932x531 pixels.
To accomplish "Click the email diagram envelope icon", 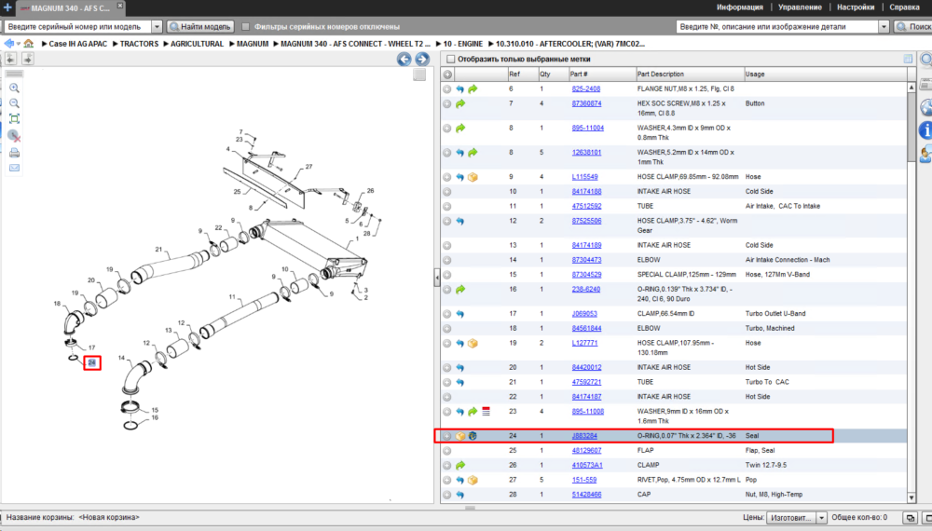I will (14, 168).
